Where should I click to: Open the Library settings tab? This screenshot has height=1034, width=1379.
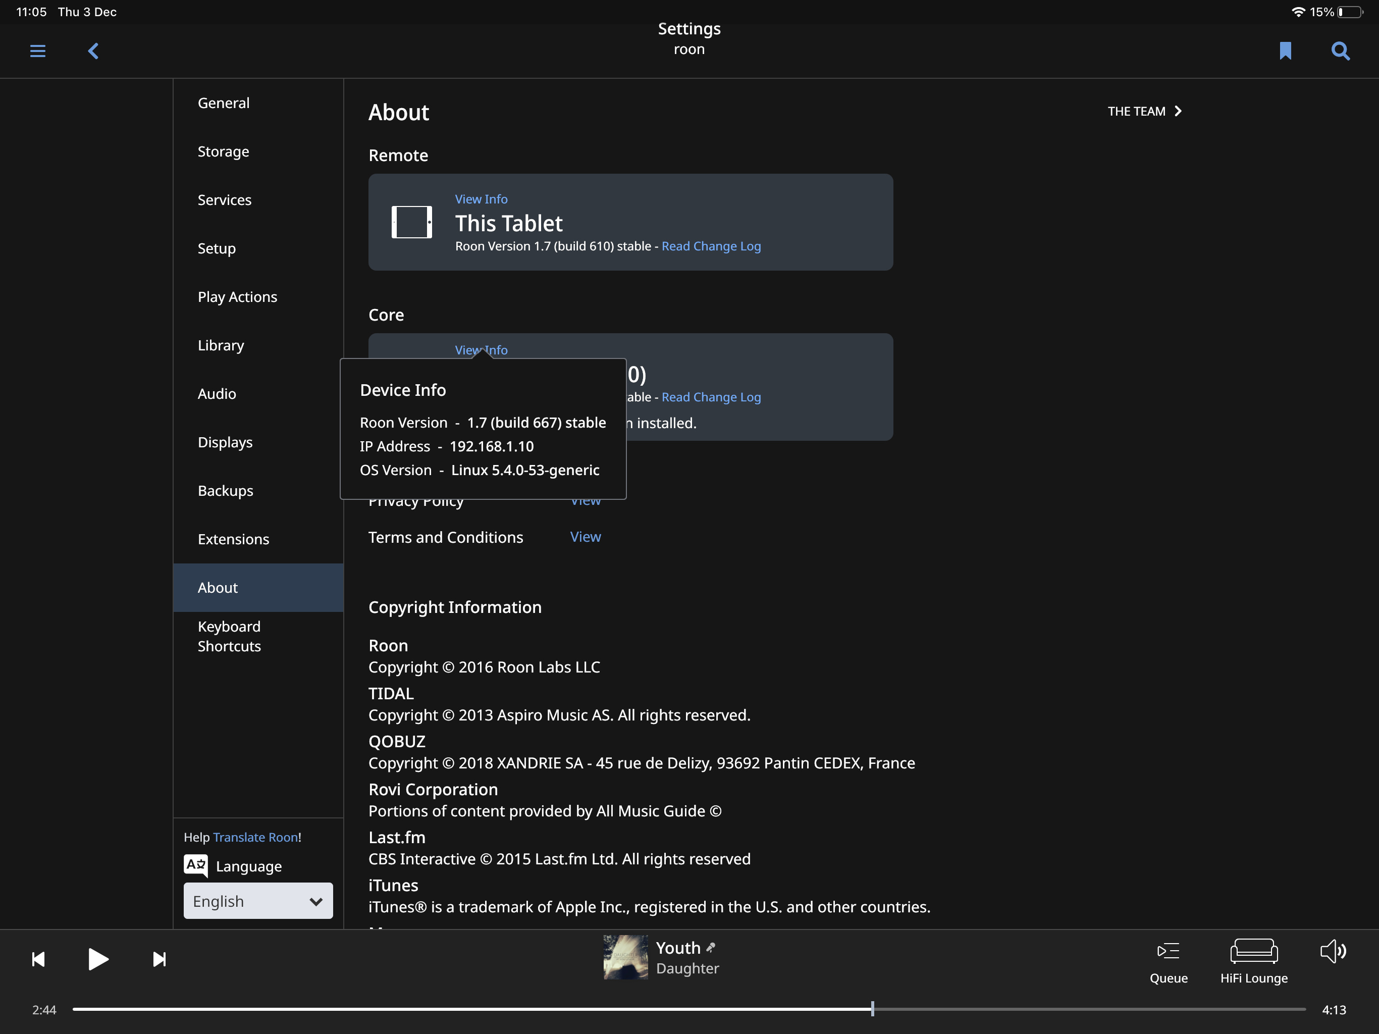pos(259,345)
